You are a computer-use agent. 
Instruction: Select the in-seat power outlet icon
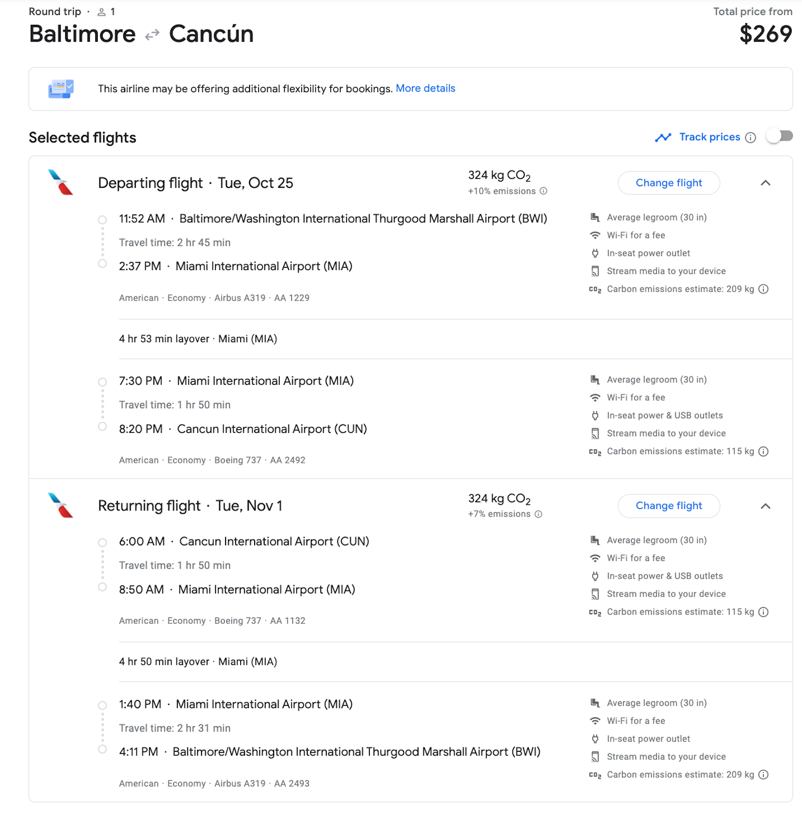595,253
